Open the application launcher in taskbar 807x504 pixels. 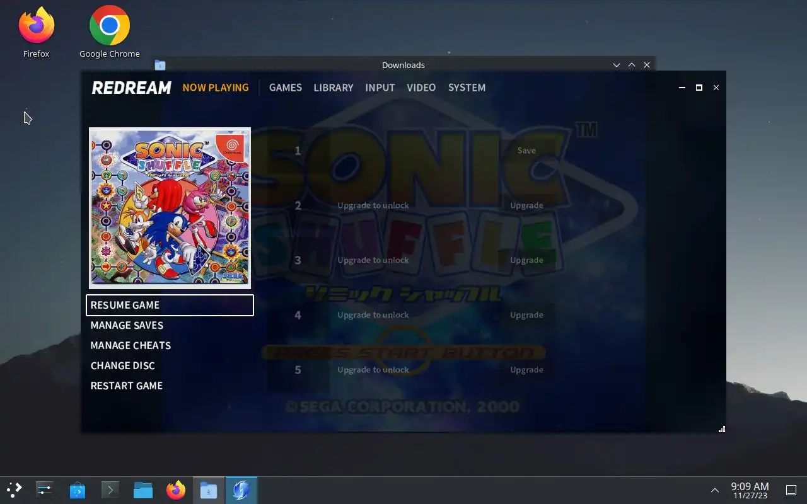click(14, 490)
